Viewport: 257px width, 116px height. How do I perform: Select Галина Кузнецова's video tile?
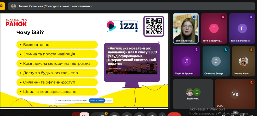[186, 28]
